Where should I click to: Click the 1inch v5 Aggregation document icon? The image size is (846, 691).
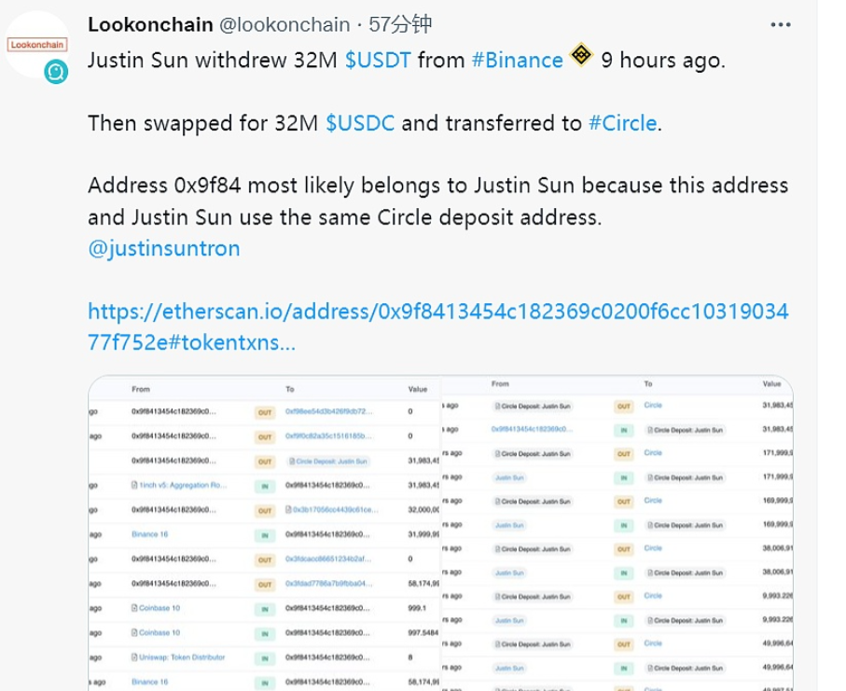coord(135,486)
